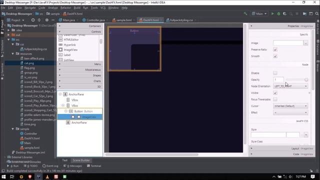Enable the Disable checkbox
Viewport: 320px width, 180px height.
[x=275, y=73]
